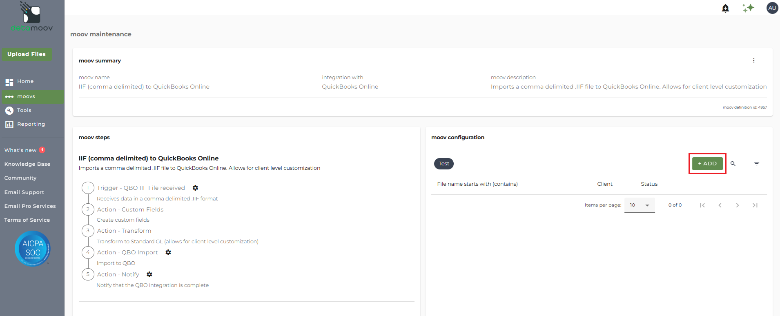This screenshot has height=316, width=780.
Task: Open the Items per page dropdown
Action: [640, 205]
